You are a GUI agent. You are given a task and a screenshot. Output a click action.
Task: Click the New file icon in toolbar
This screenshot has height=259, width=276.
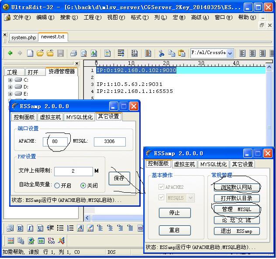[x=30, y=53]
